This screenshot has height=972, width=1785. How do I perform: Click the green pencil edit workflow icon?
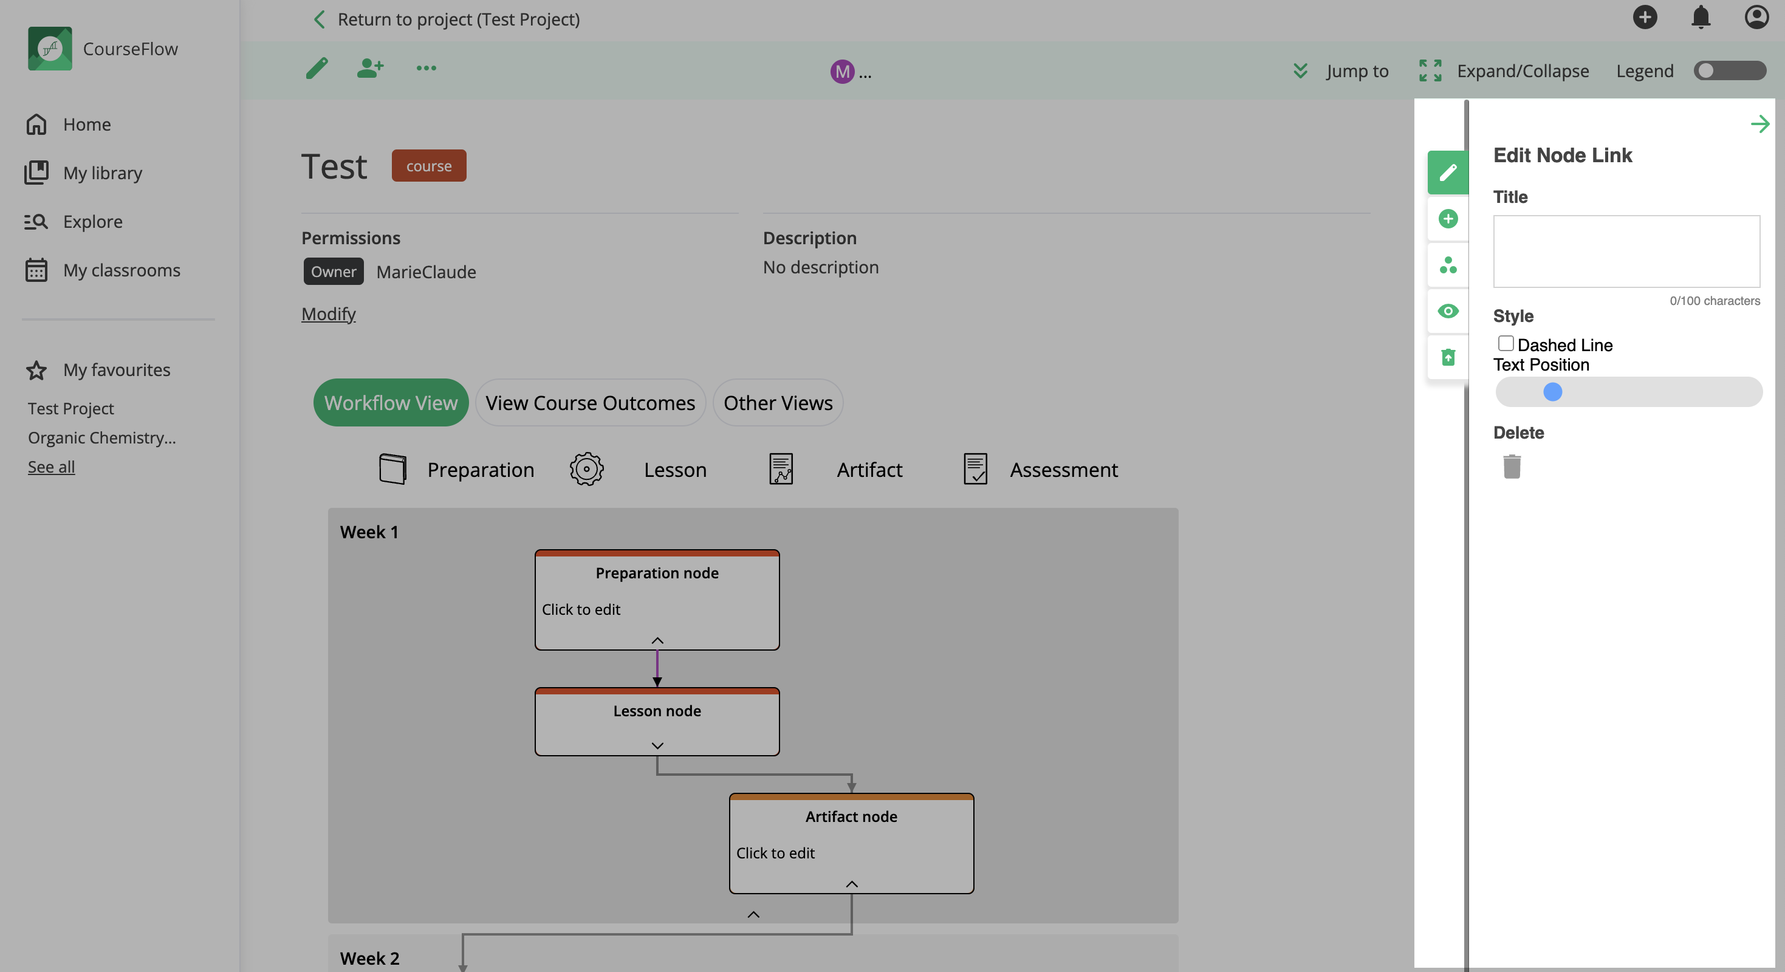(317, 68)
